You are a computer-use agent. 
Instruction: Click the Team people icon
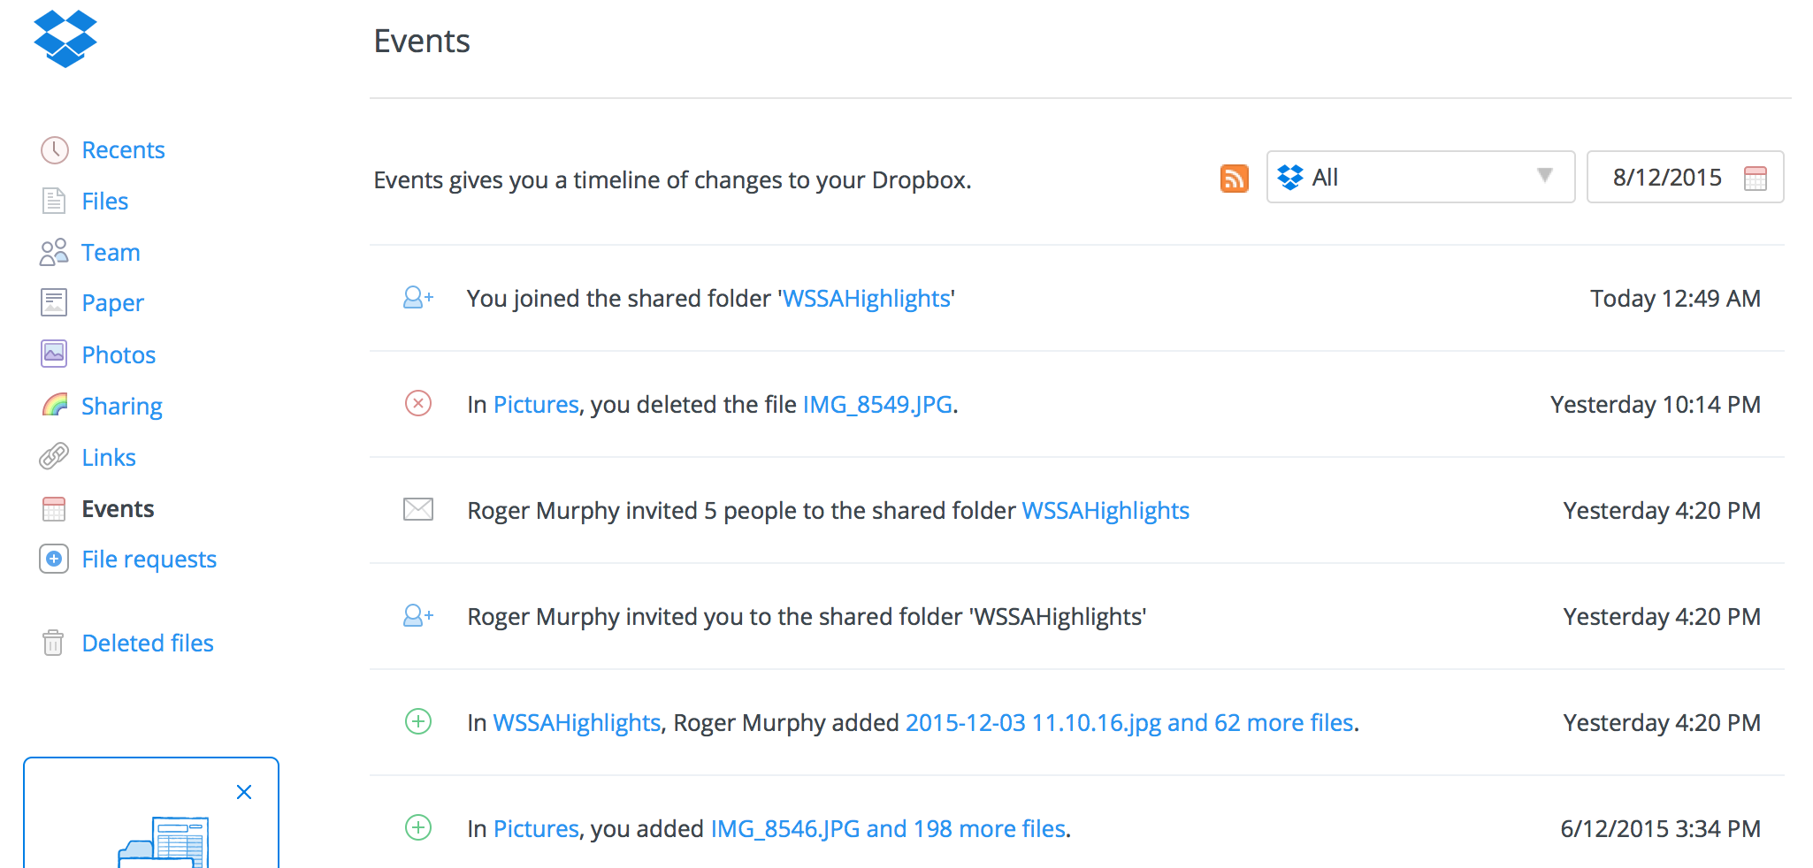(x=54, y=253)
